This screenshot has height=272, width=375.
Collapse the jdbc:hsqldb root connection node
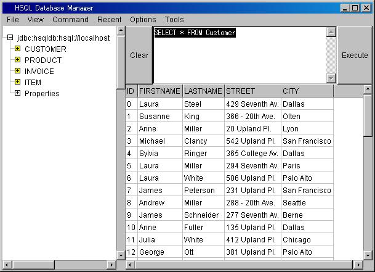coord(9,38)
